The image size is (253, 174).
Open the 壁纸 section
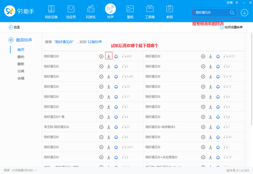[130, 12]
